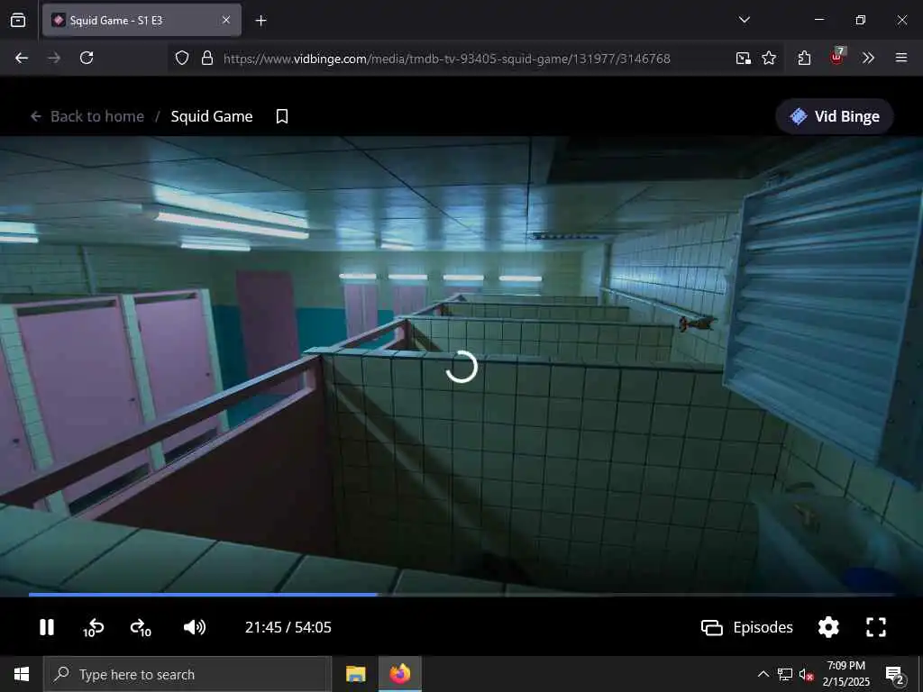The height and width of the screenshot is (692, 923).
Task: Go back in browser history
Action: tap(22, 58)
